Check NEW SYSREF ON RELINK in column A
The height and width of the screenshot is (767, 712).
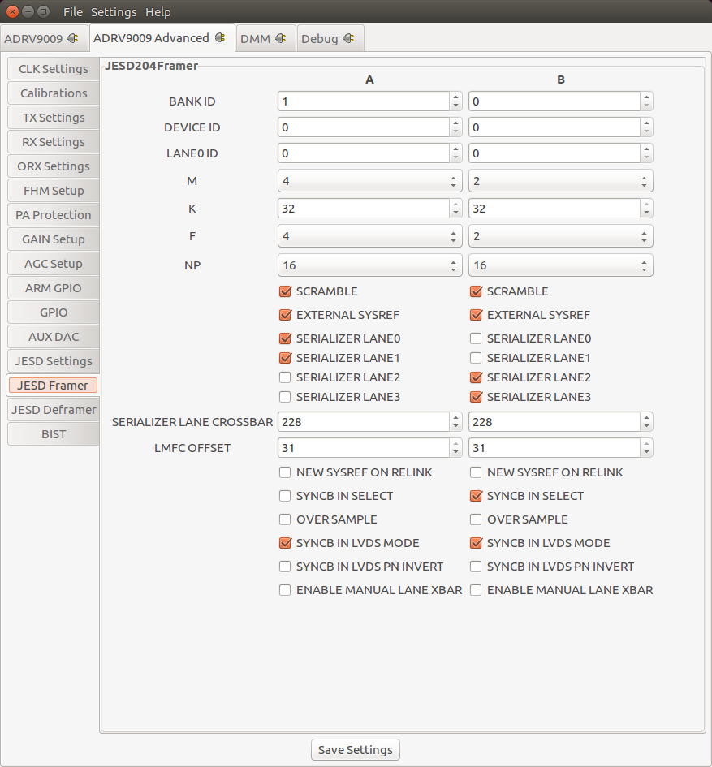(x=285, y=472)
